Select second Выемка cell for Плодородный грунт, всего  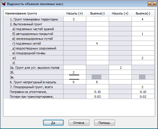[x=143, y=87]
